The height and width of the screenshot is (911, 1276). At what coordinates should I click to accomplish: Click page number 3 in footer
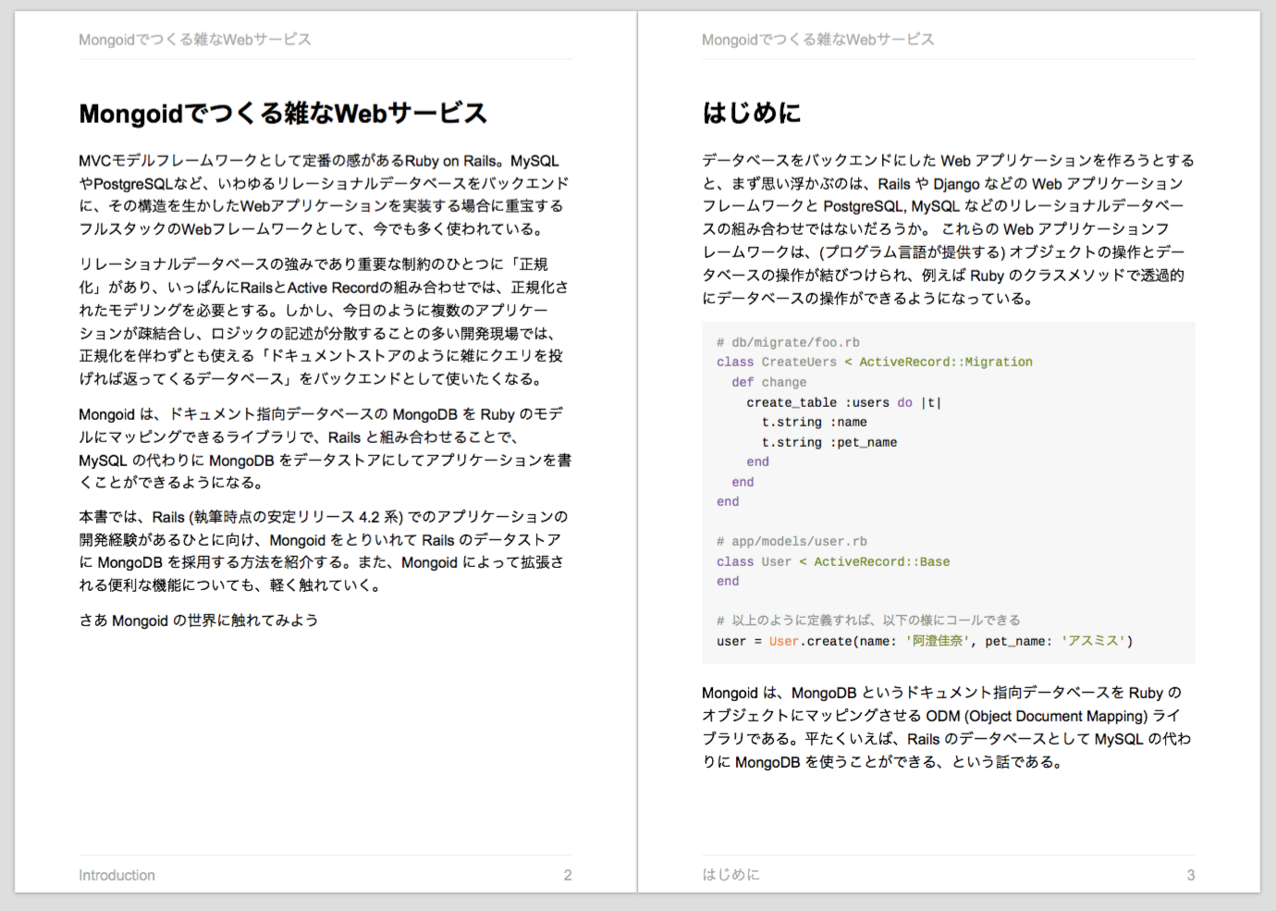pos(1191,875)
